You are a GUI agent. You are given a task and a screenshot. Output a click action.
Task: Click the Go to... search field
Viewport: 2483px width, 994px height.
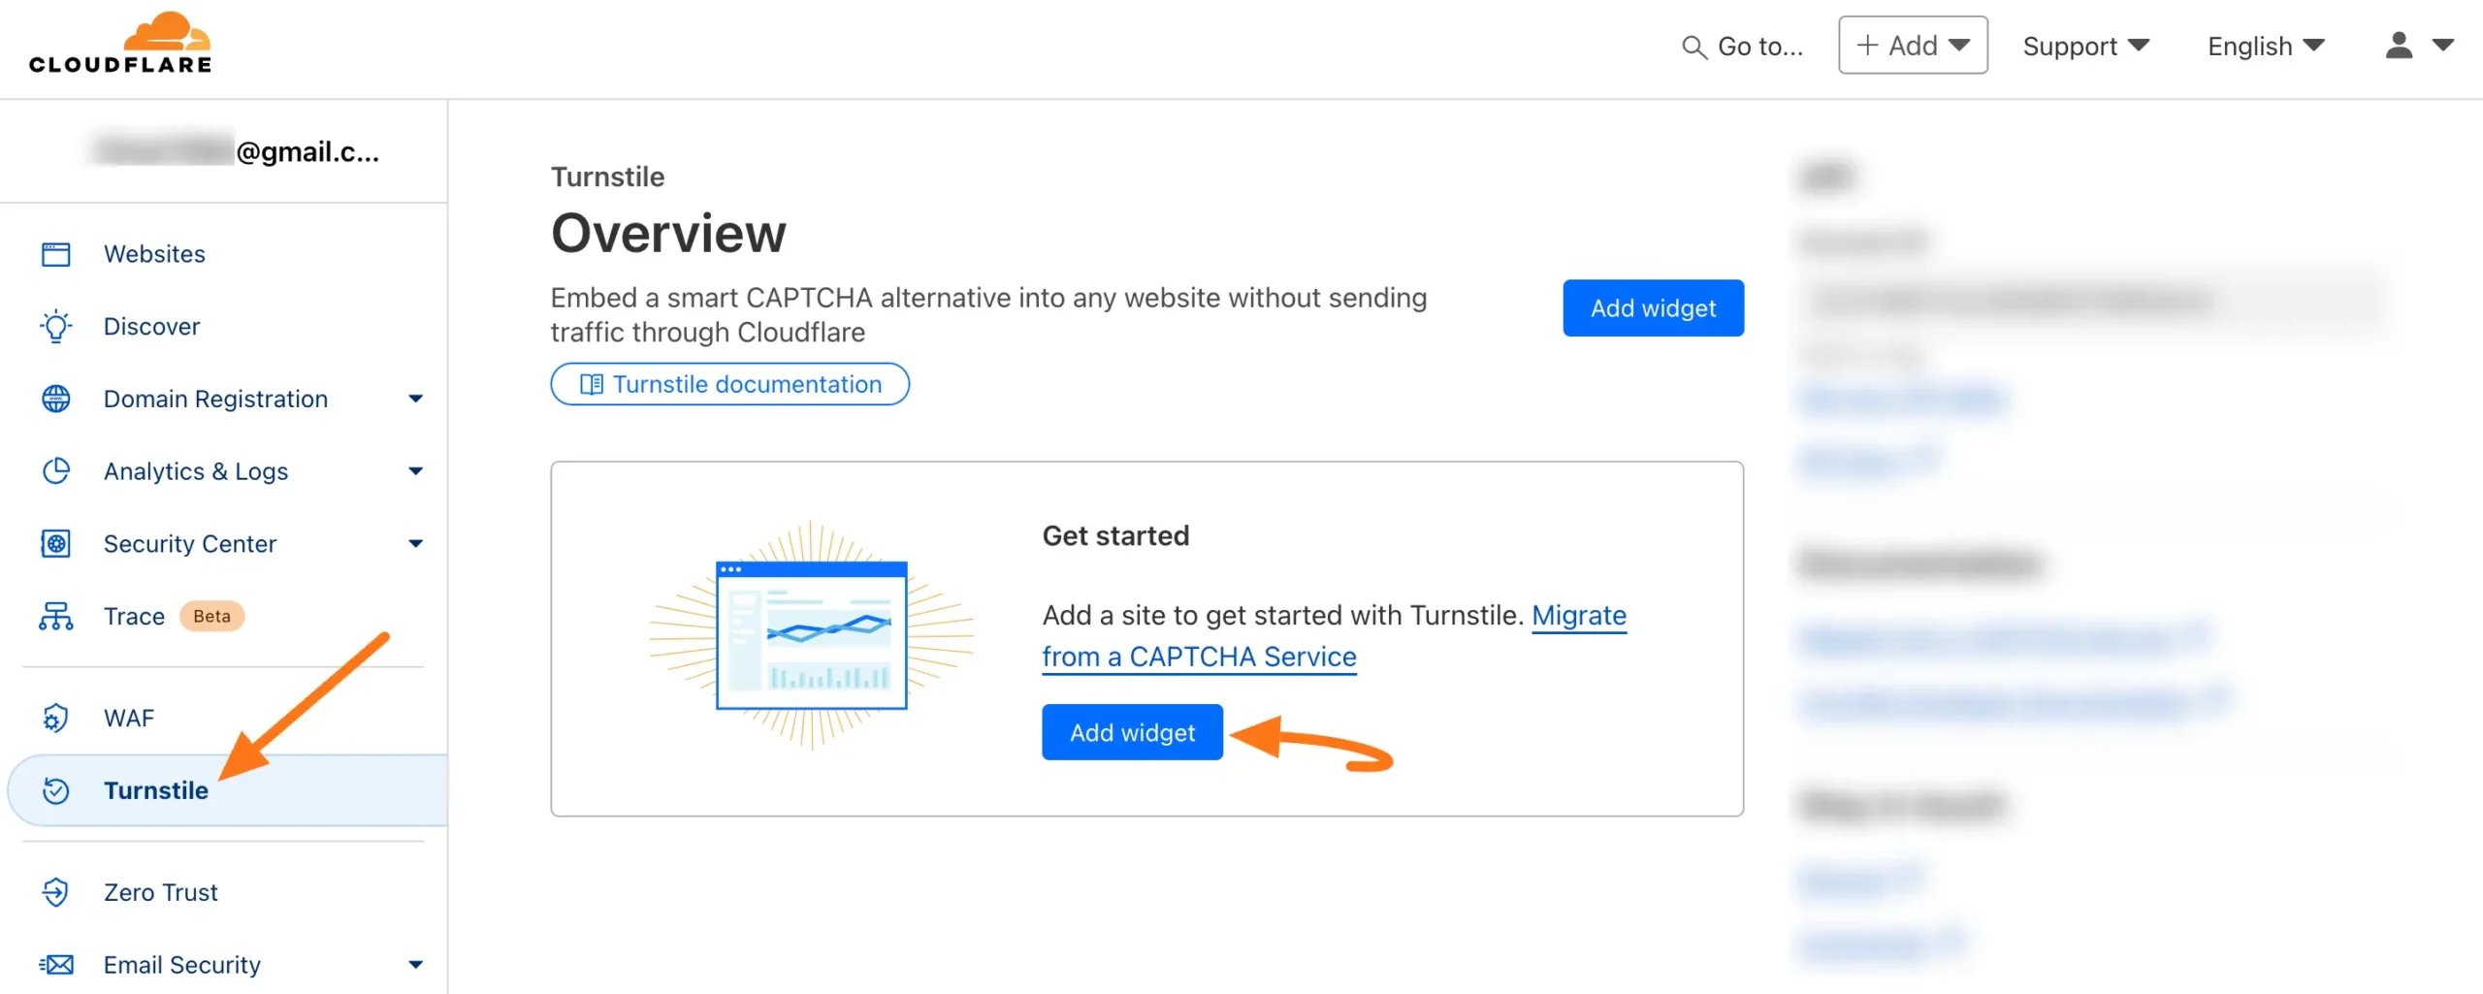(1743, 47)
